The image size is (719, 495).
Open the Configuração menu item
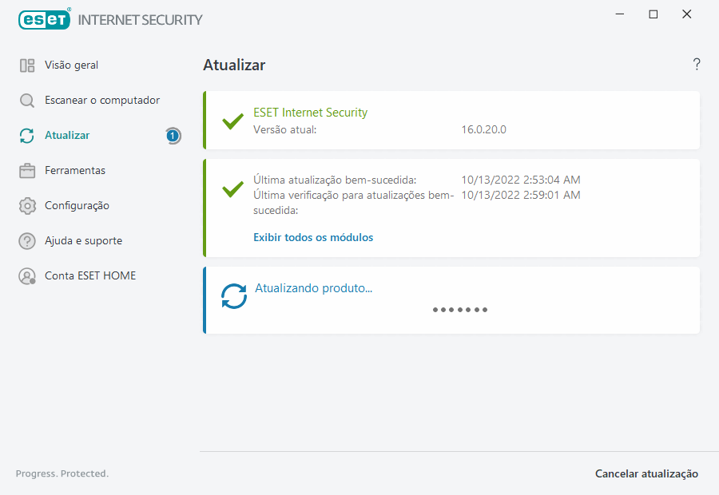coord(77,206)
